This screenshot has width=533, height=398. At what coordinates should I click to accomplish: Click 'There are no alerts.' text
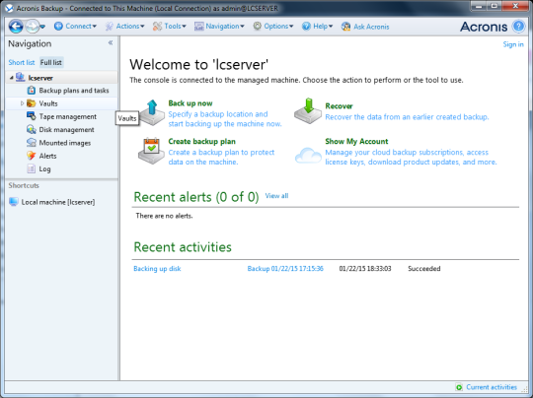click(x=164, y=216)
